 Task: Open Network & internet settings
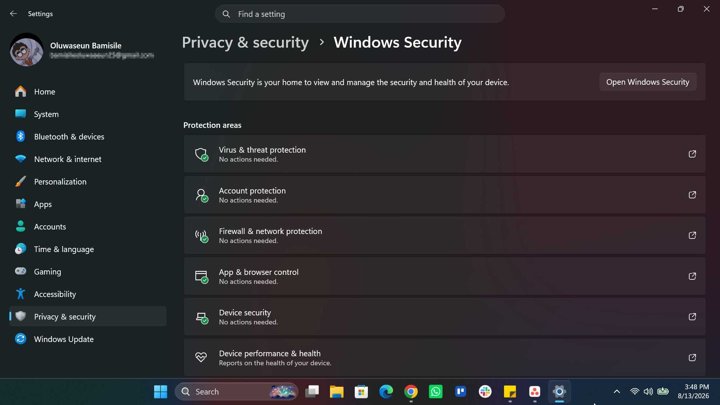88,159
